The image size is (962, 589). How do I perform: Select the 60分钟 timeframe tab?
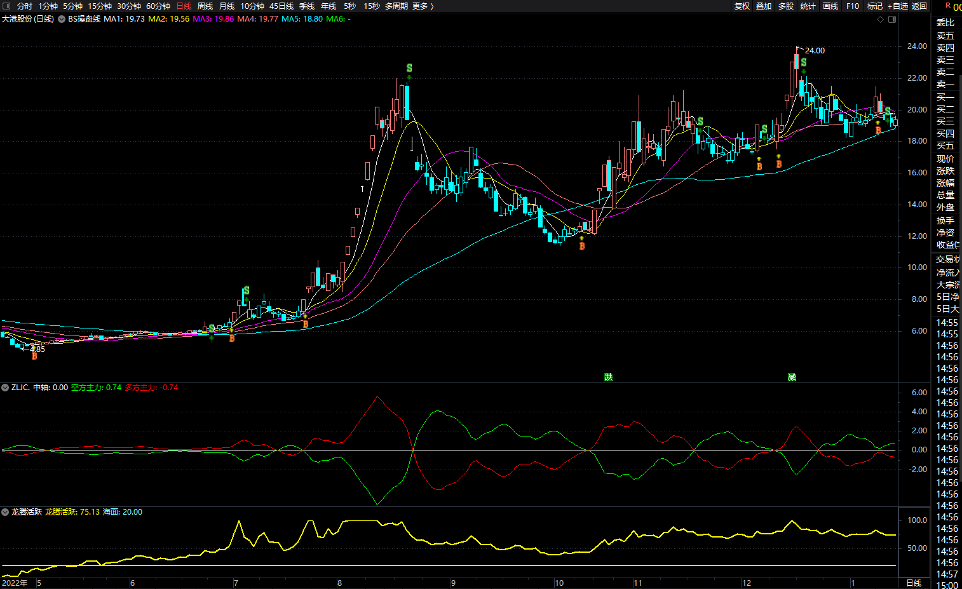[x=158, y=6]
